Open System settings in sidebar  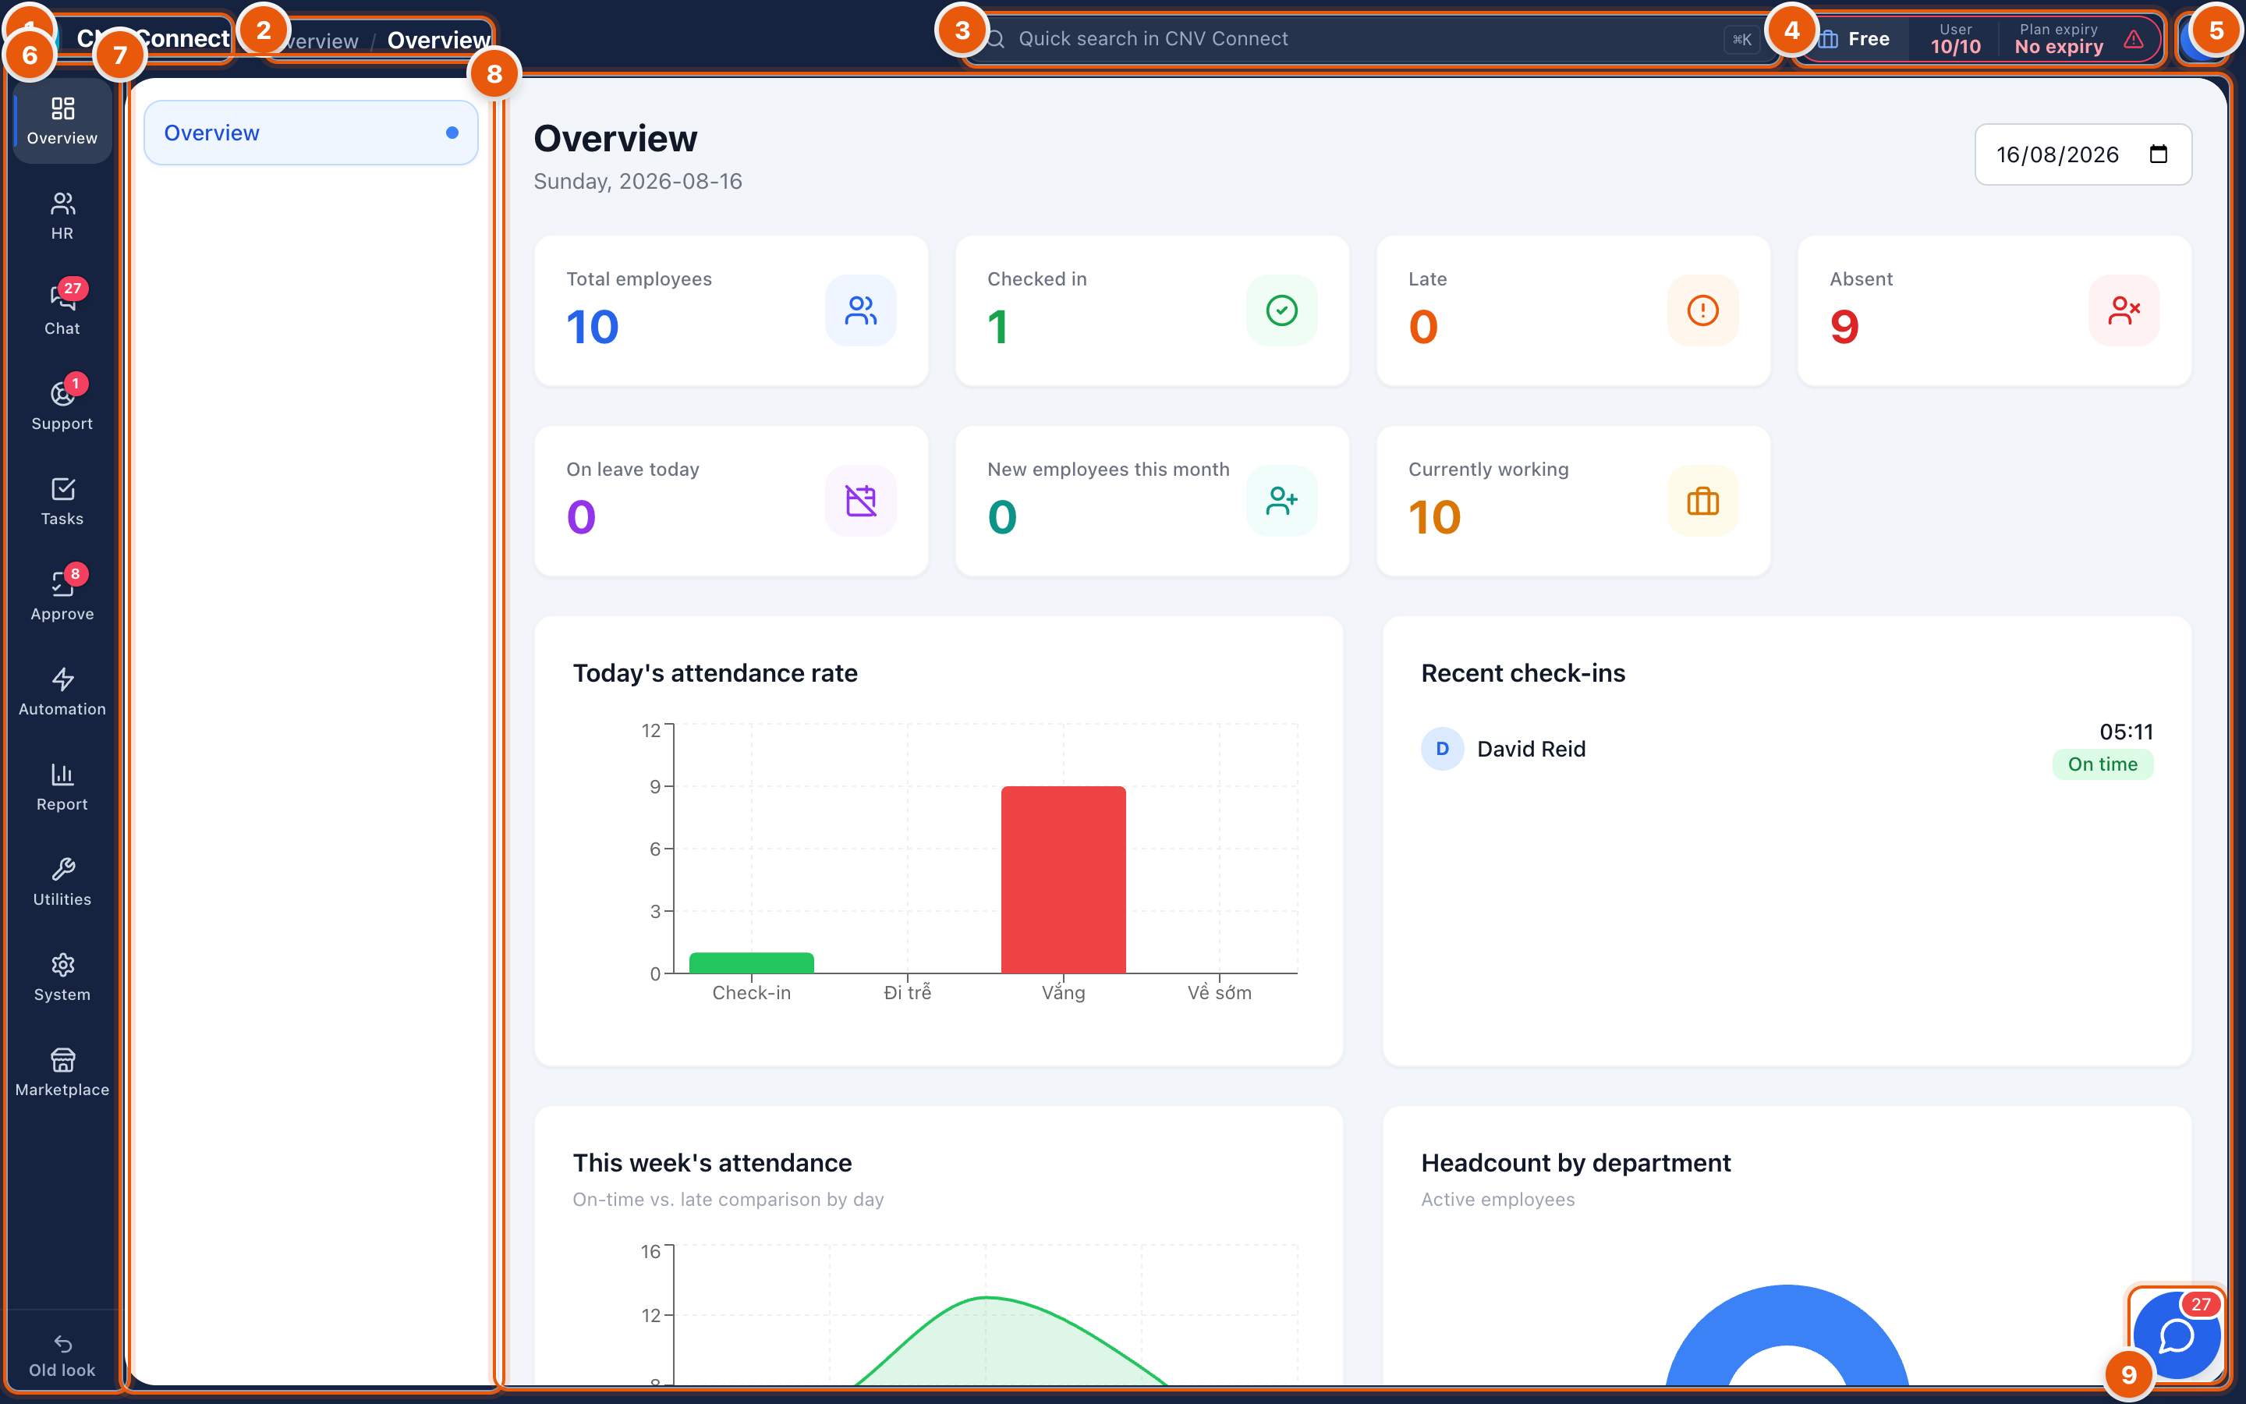coord(62,978)
